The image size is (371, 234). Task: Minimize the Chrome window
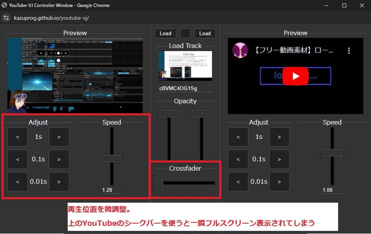coord(326,5)
